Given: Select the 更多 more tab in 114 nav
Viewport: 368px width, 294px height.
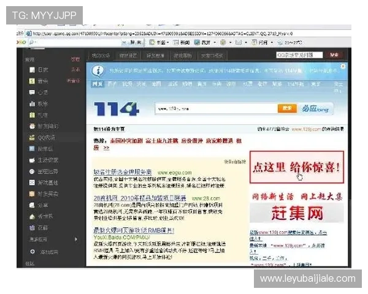Looking at the screenshot, I should pos(315,84).
